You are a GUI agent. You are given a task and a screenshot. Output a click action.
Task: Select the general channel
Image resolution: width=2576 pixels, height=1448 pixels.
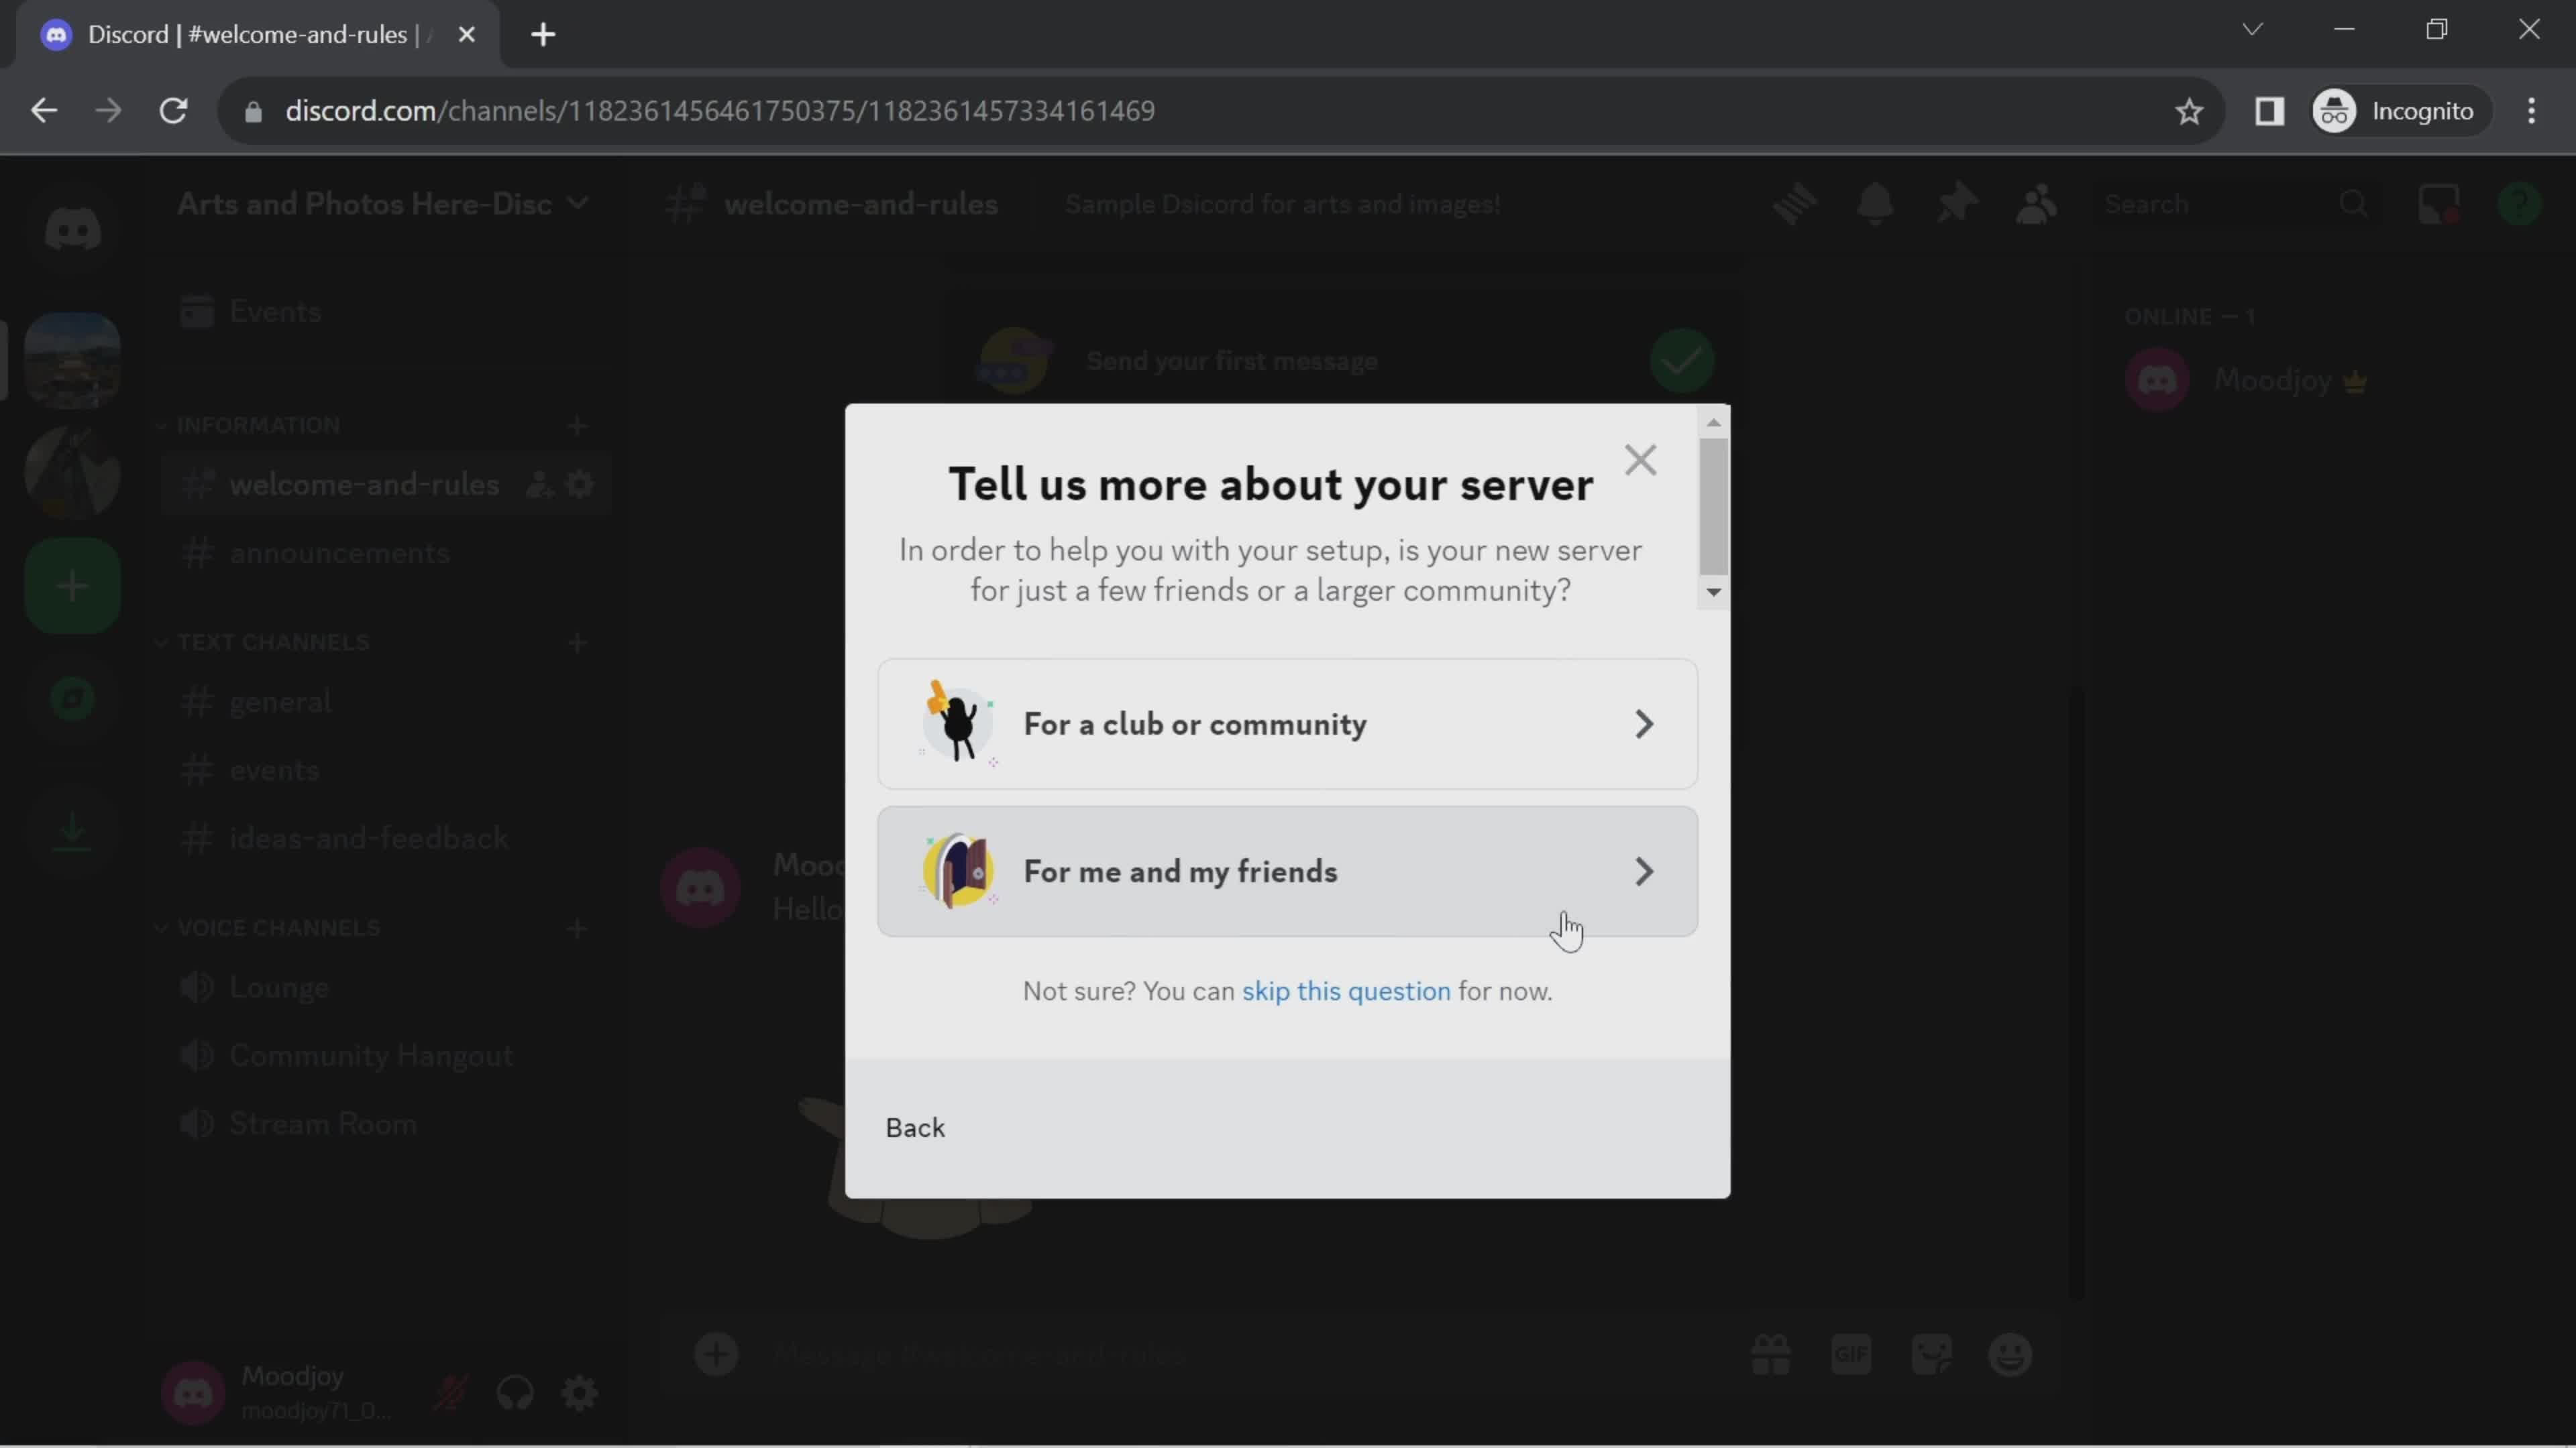[x=385, y=703]
